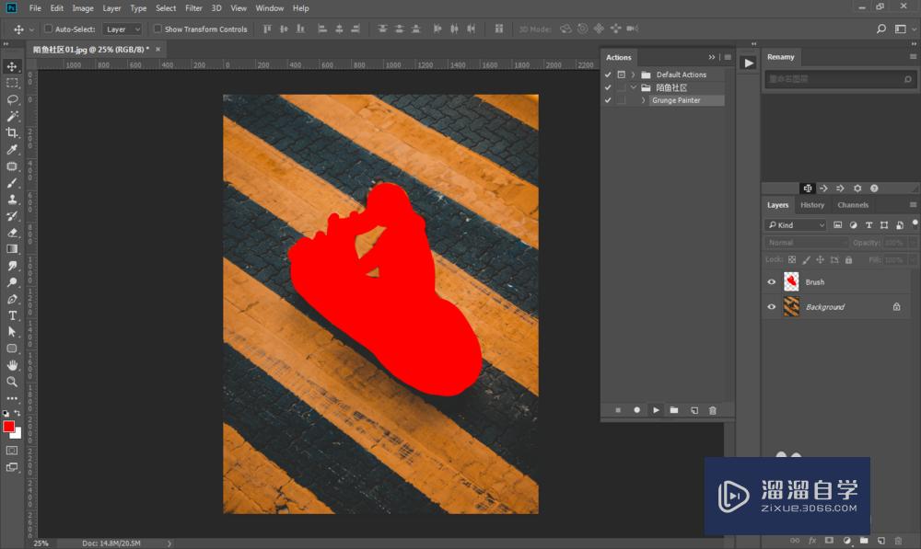This screenshot has width=921, height=549.
Task: Select the Move tool
Action: coord(12,66)
